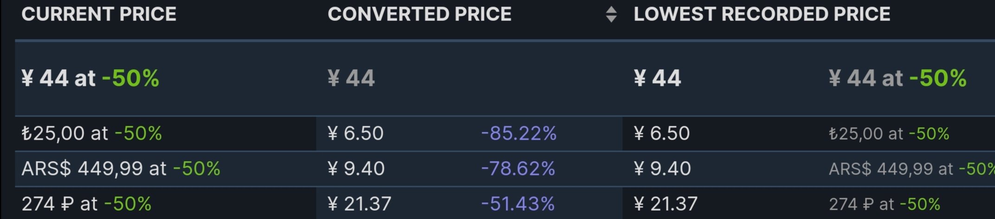Select the bold ¥ 44 at -50% current price
The width and height of the screenshot is (995, 219).
(x=90, y=78)
